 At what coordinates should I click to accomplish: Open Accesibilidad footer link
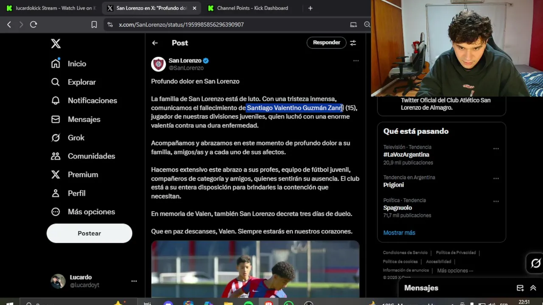(x=439, y=261)
